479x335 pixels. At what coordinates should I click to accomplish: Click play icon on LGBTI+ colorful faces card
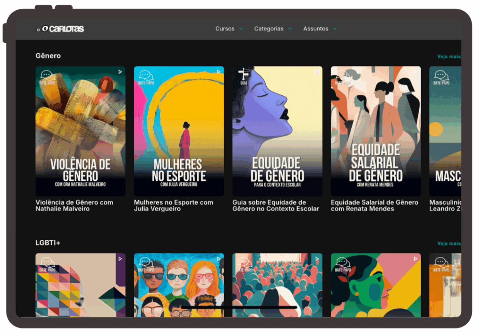coord(218,258)
